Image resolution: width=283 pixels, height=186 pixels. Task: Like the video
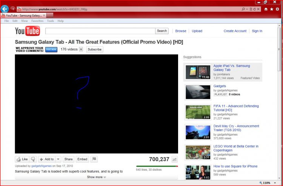[22, 159]
